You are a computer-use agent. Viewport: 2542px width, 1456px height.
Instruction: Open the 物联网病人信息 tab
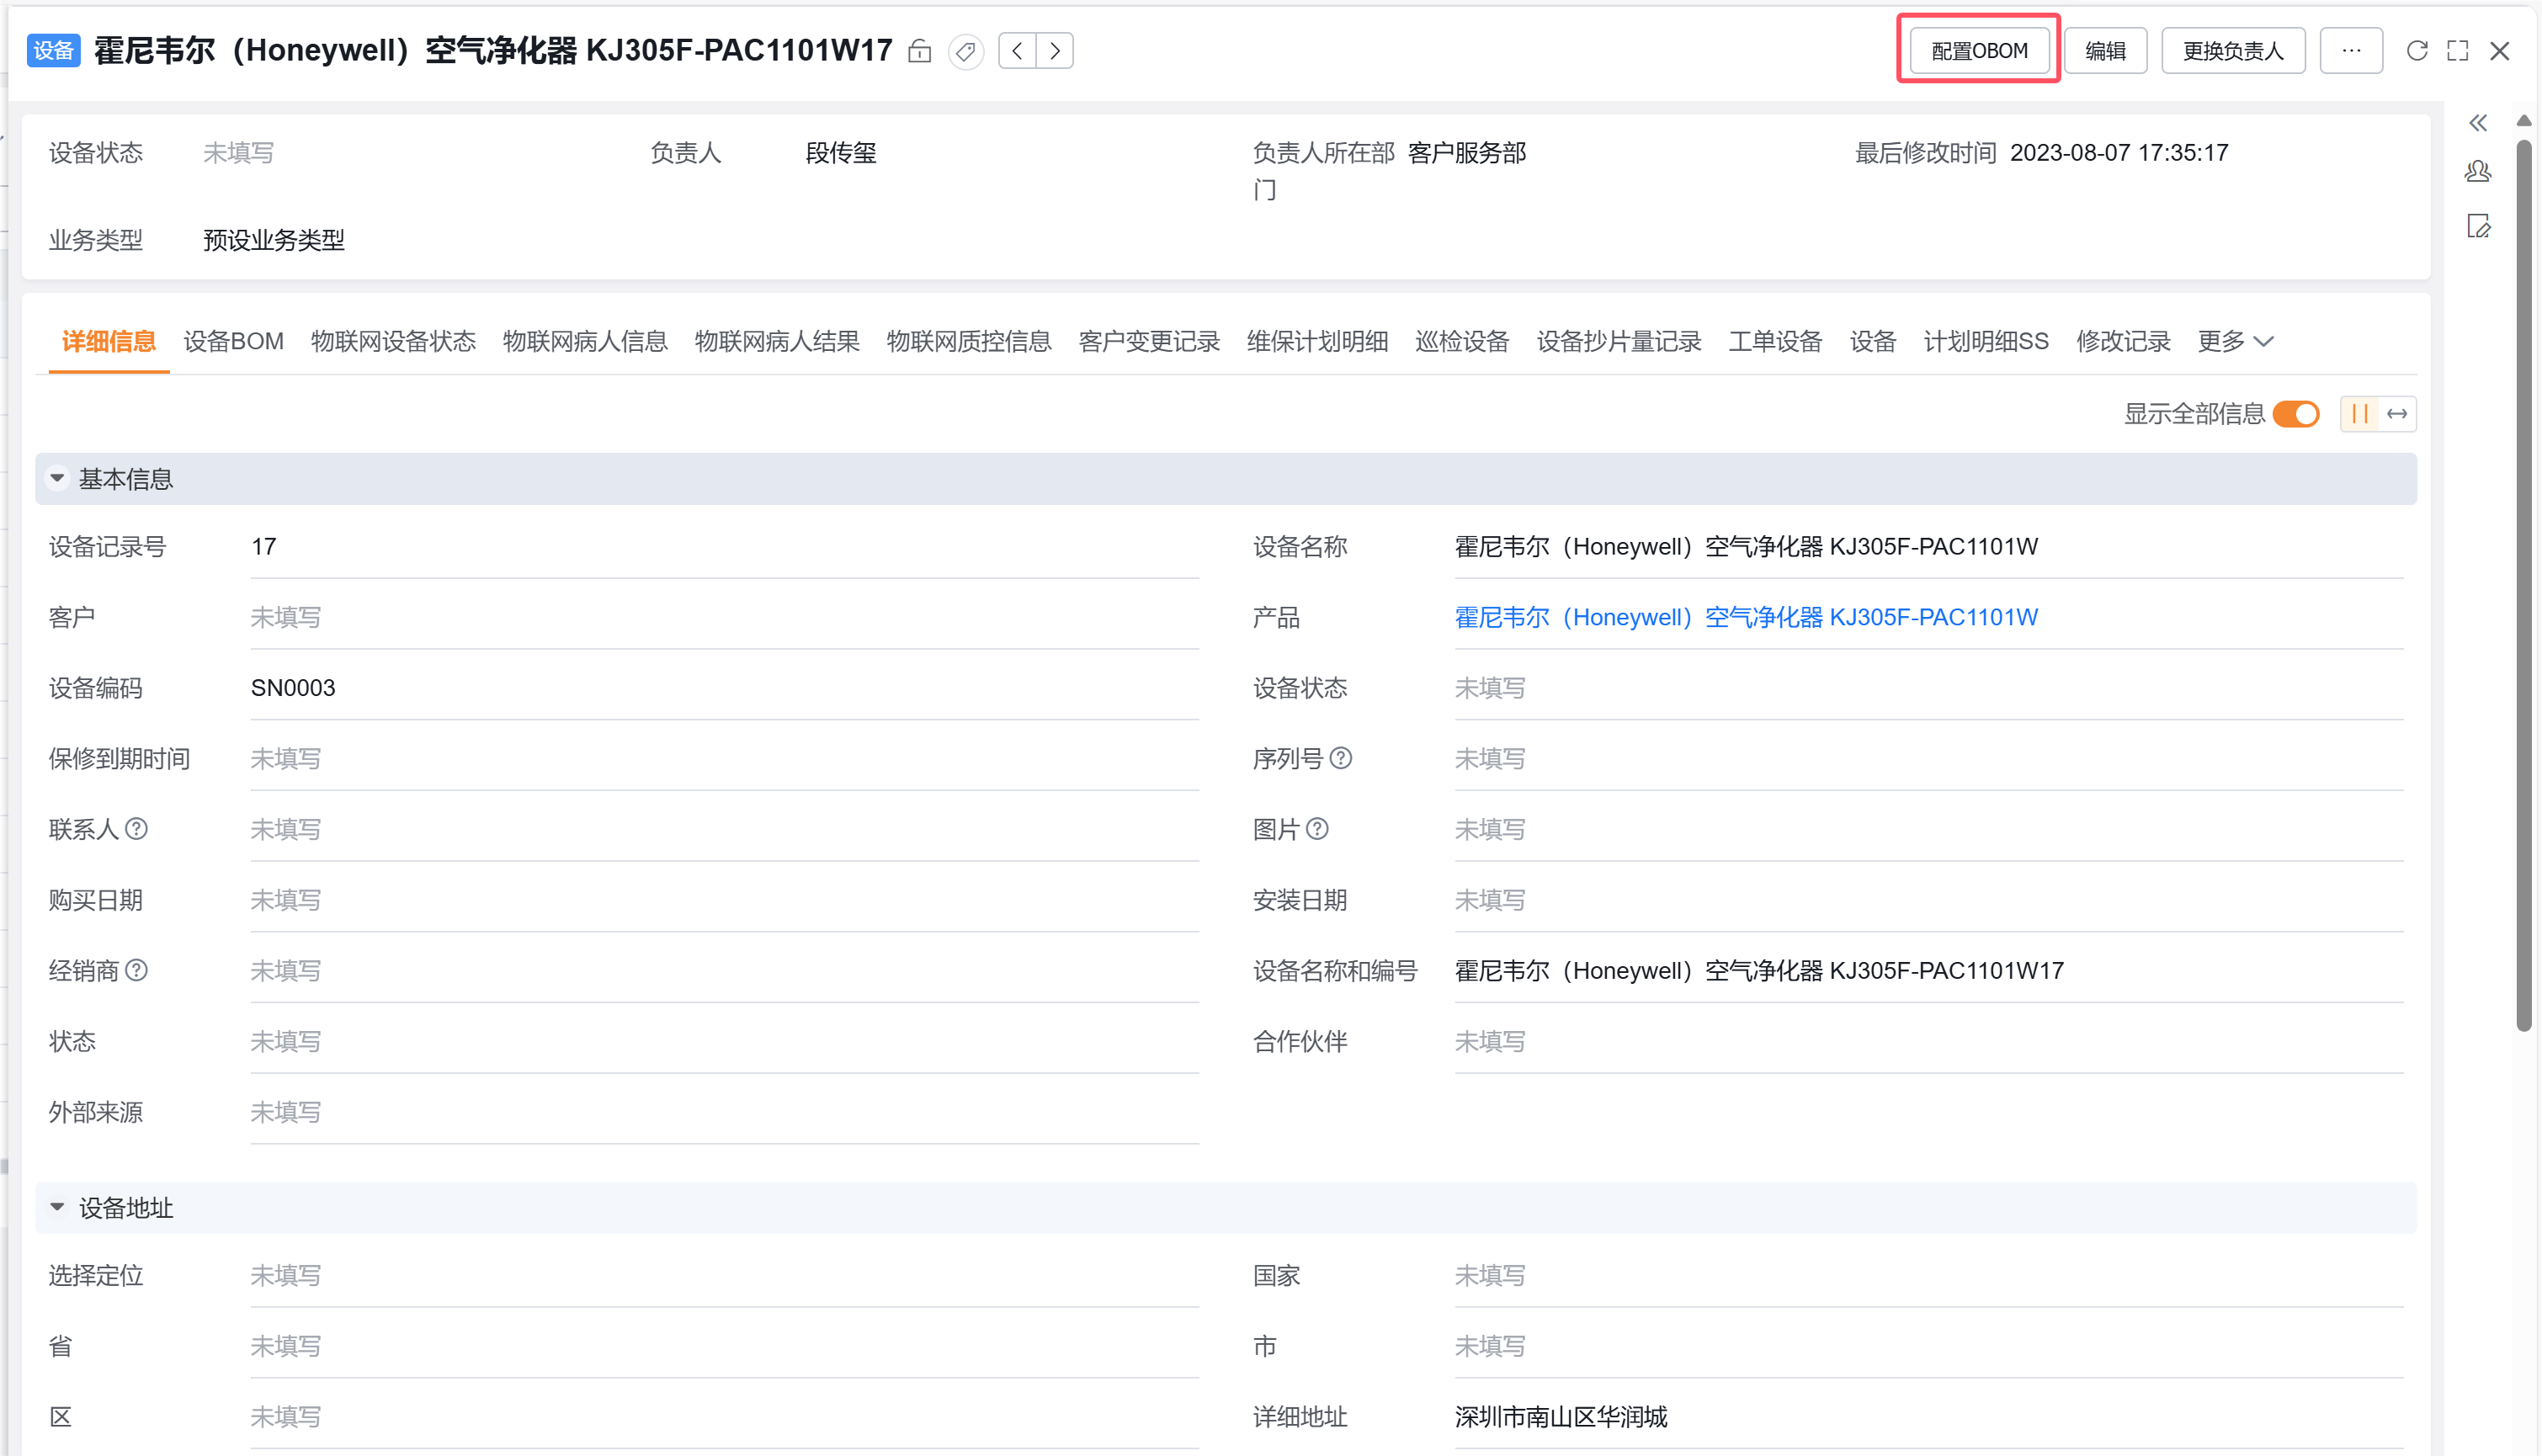coord(585,342)
